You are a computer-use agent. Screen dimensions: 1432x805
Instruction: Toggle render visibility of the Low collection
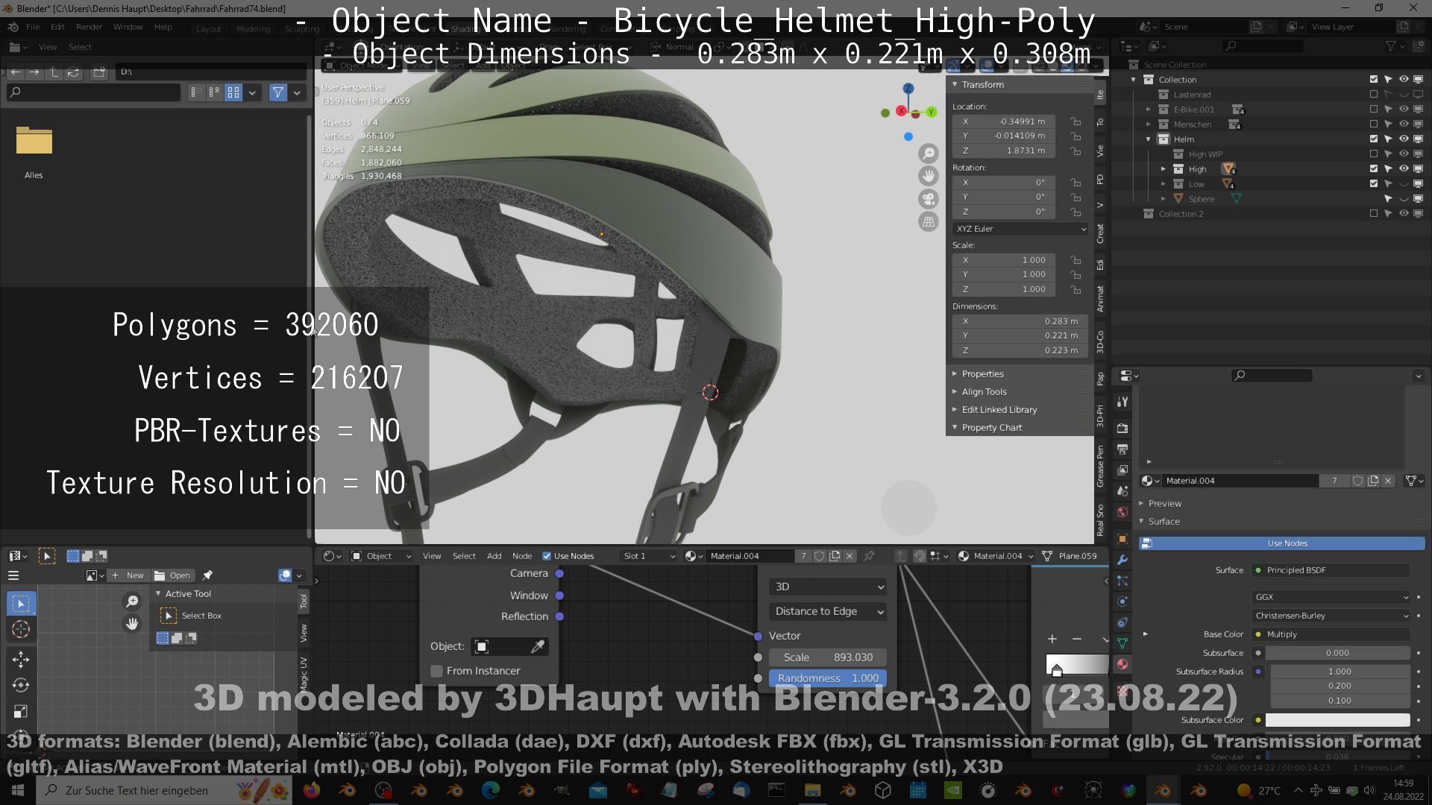(1418, 183)
